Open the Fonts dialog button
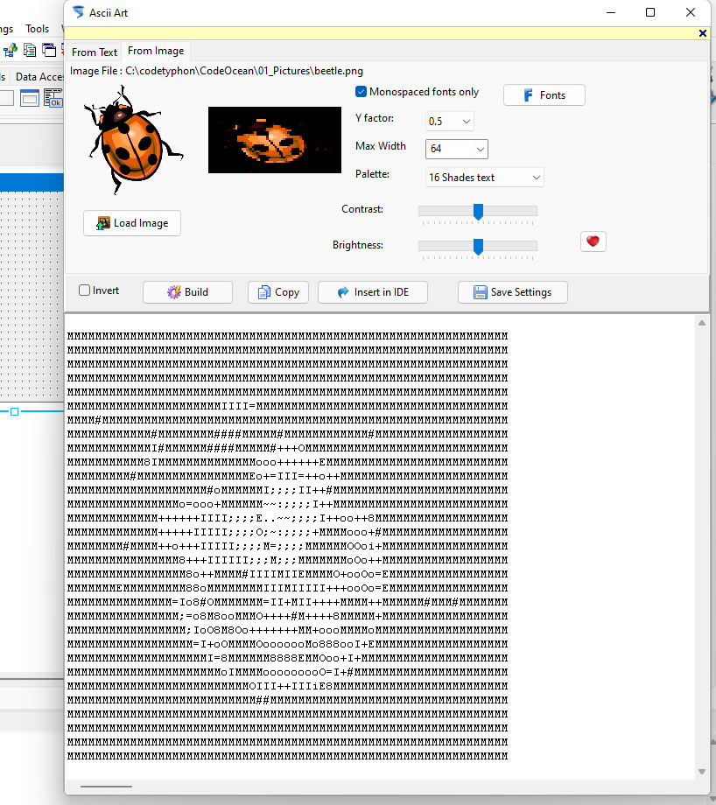 (544, 95)
